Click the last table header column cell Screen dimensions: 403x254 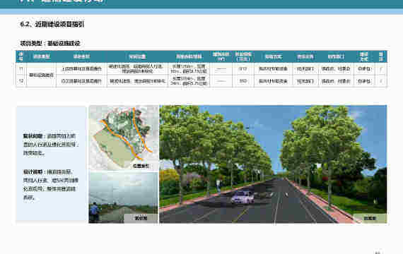pos(381,56)
